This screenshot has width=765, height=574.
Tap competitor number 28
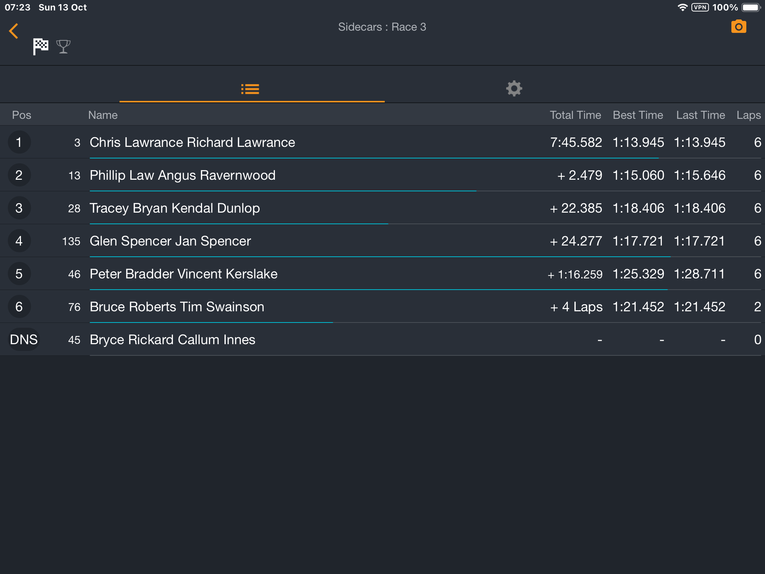(74, 209)
